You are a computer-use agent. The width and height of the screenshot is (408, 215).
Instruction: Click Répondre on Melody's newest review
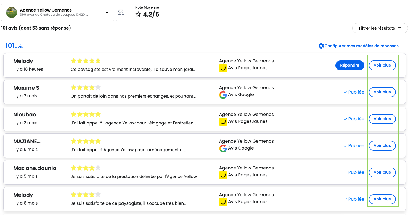pyautogui.click(x=349, y=65)
